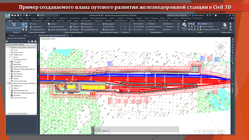Click the Водосборы node icon in Toolspace tree
Screen dimensions: 249x140
[12, 64]
